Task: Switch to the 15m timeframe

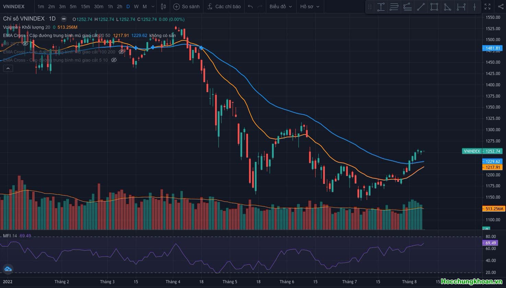Action: click(x=85, y=7)
